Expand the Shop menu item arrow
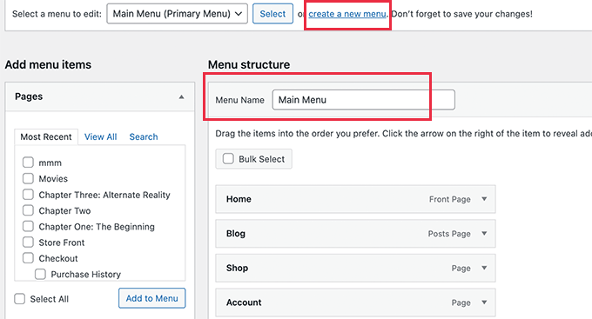This screenshot has height=319, width=592. coord(484,268)
